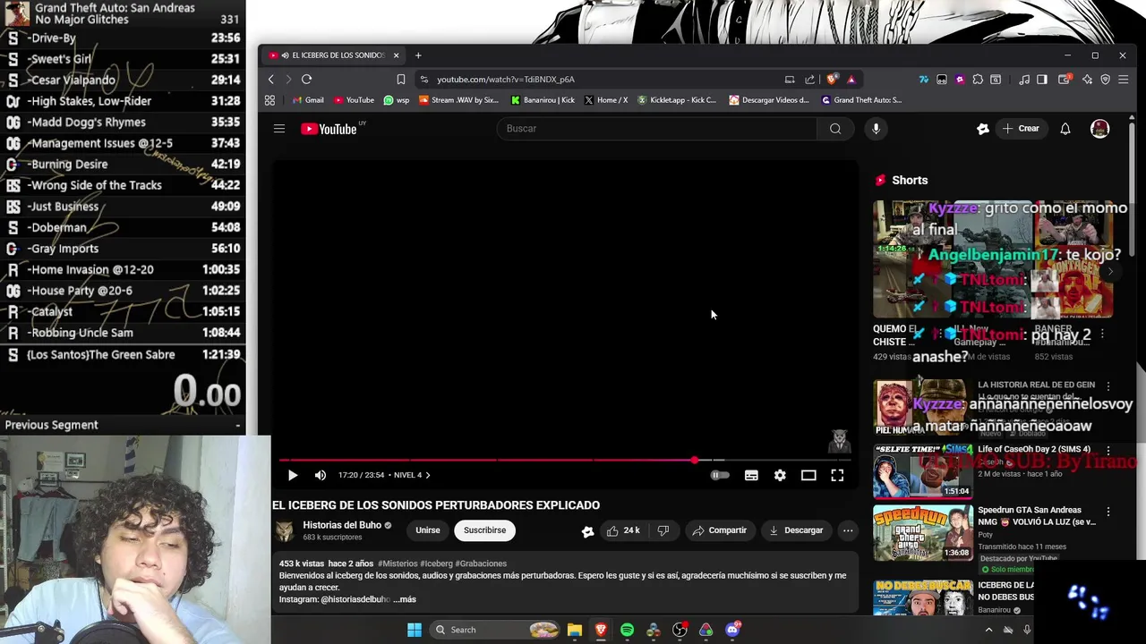Open the Windows Start menu
This screenshot has height=644, width=1146.
[x=415, y=630]
